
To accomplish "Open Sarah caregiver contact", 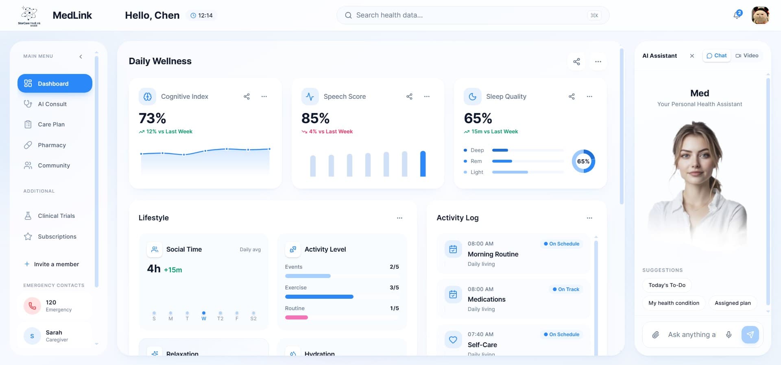I will pos(55,336).
